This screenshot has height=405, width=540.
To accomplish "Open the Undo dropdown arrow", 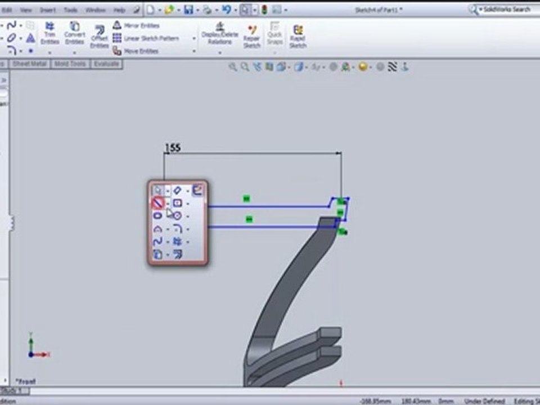I will 235,10.
